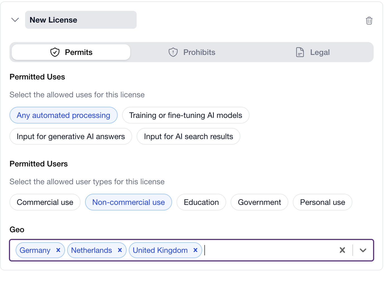Enable Training or fine-tuning AI models
The image size is (387, 286).
tap(185, 115)
